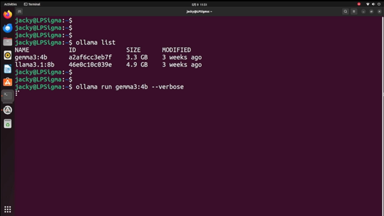Viewport: 384px width, 216px height.
Task: Open a new terminal tab button
Action: (20, 12)
